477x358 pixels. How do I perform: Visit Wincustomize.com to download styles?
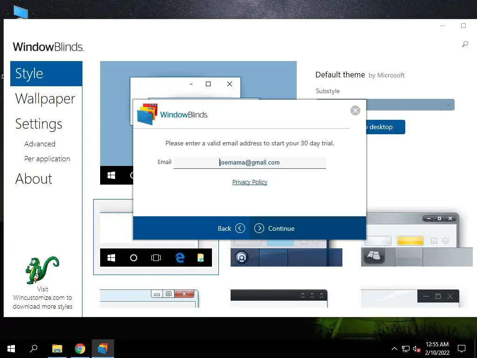(42, 298)
